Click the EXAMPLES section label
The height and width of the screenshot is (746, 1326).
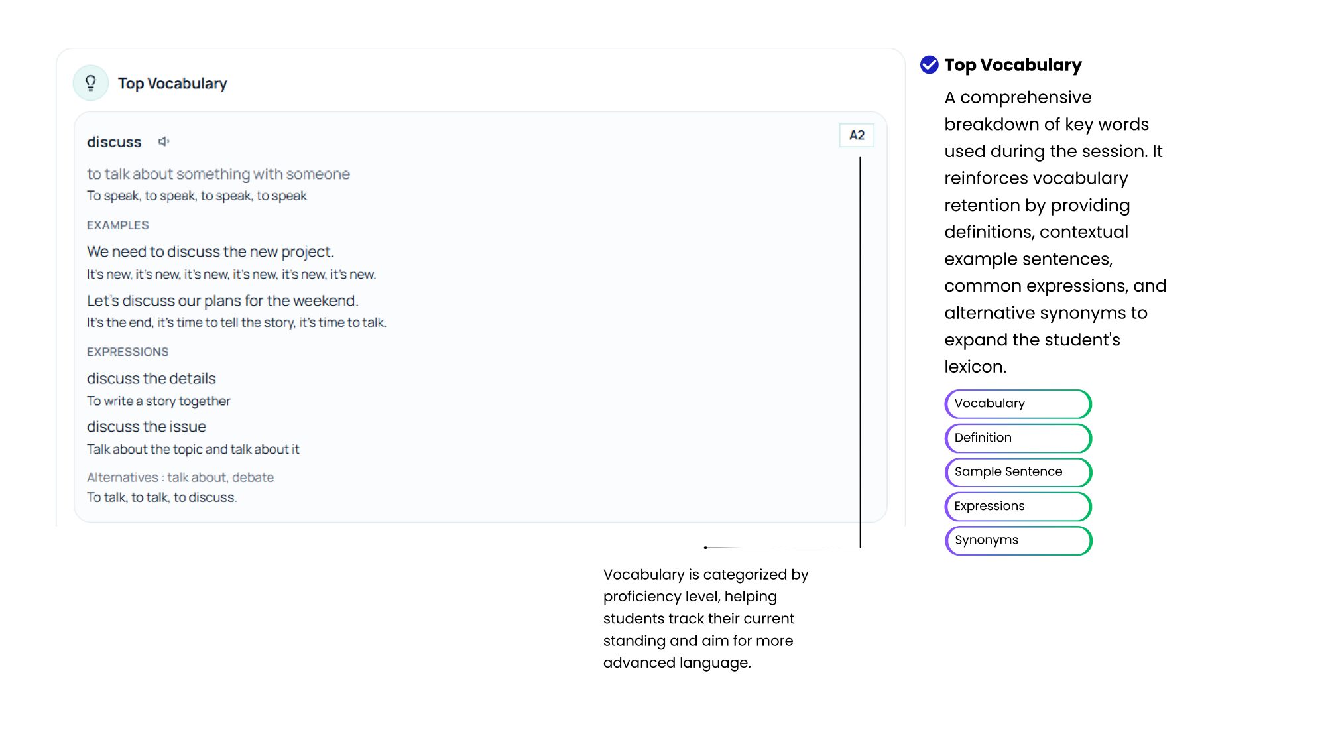117,225
